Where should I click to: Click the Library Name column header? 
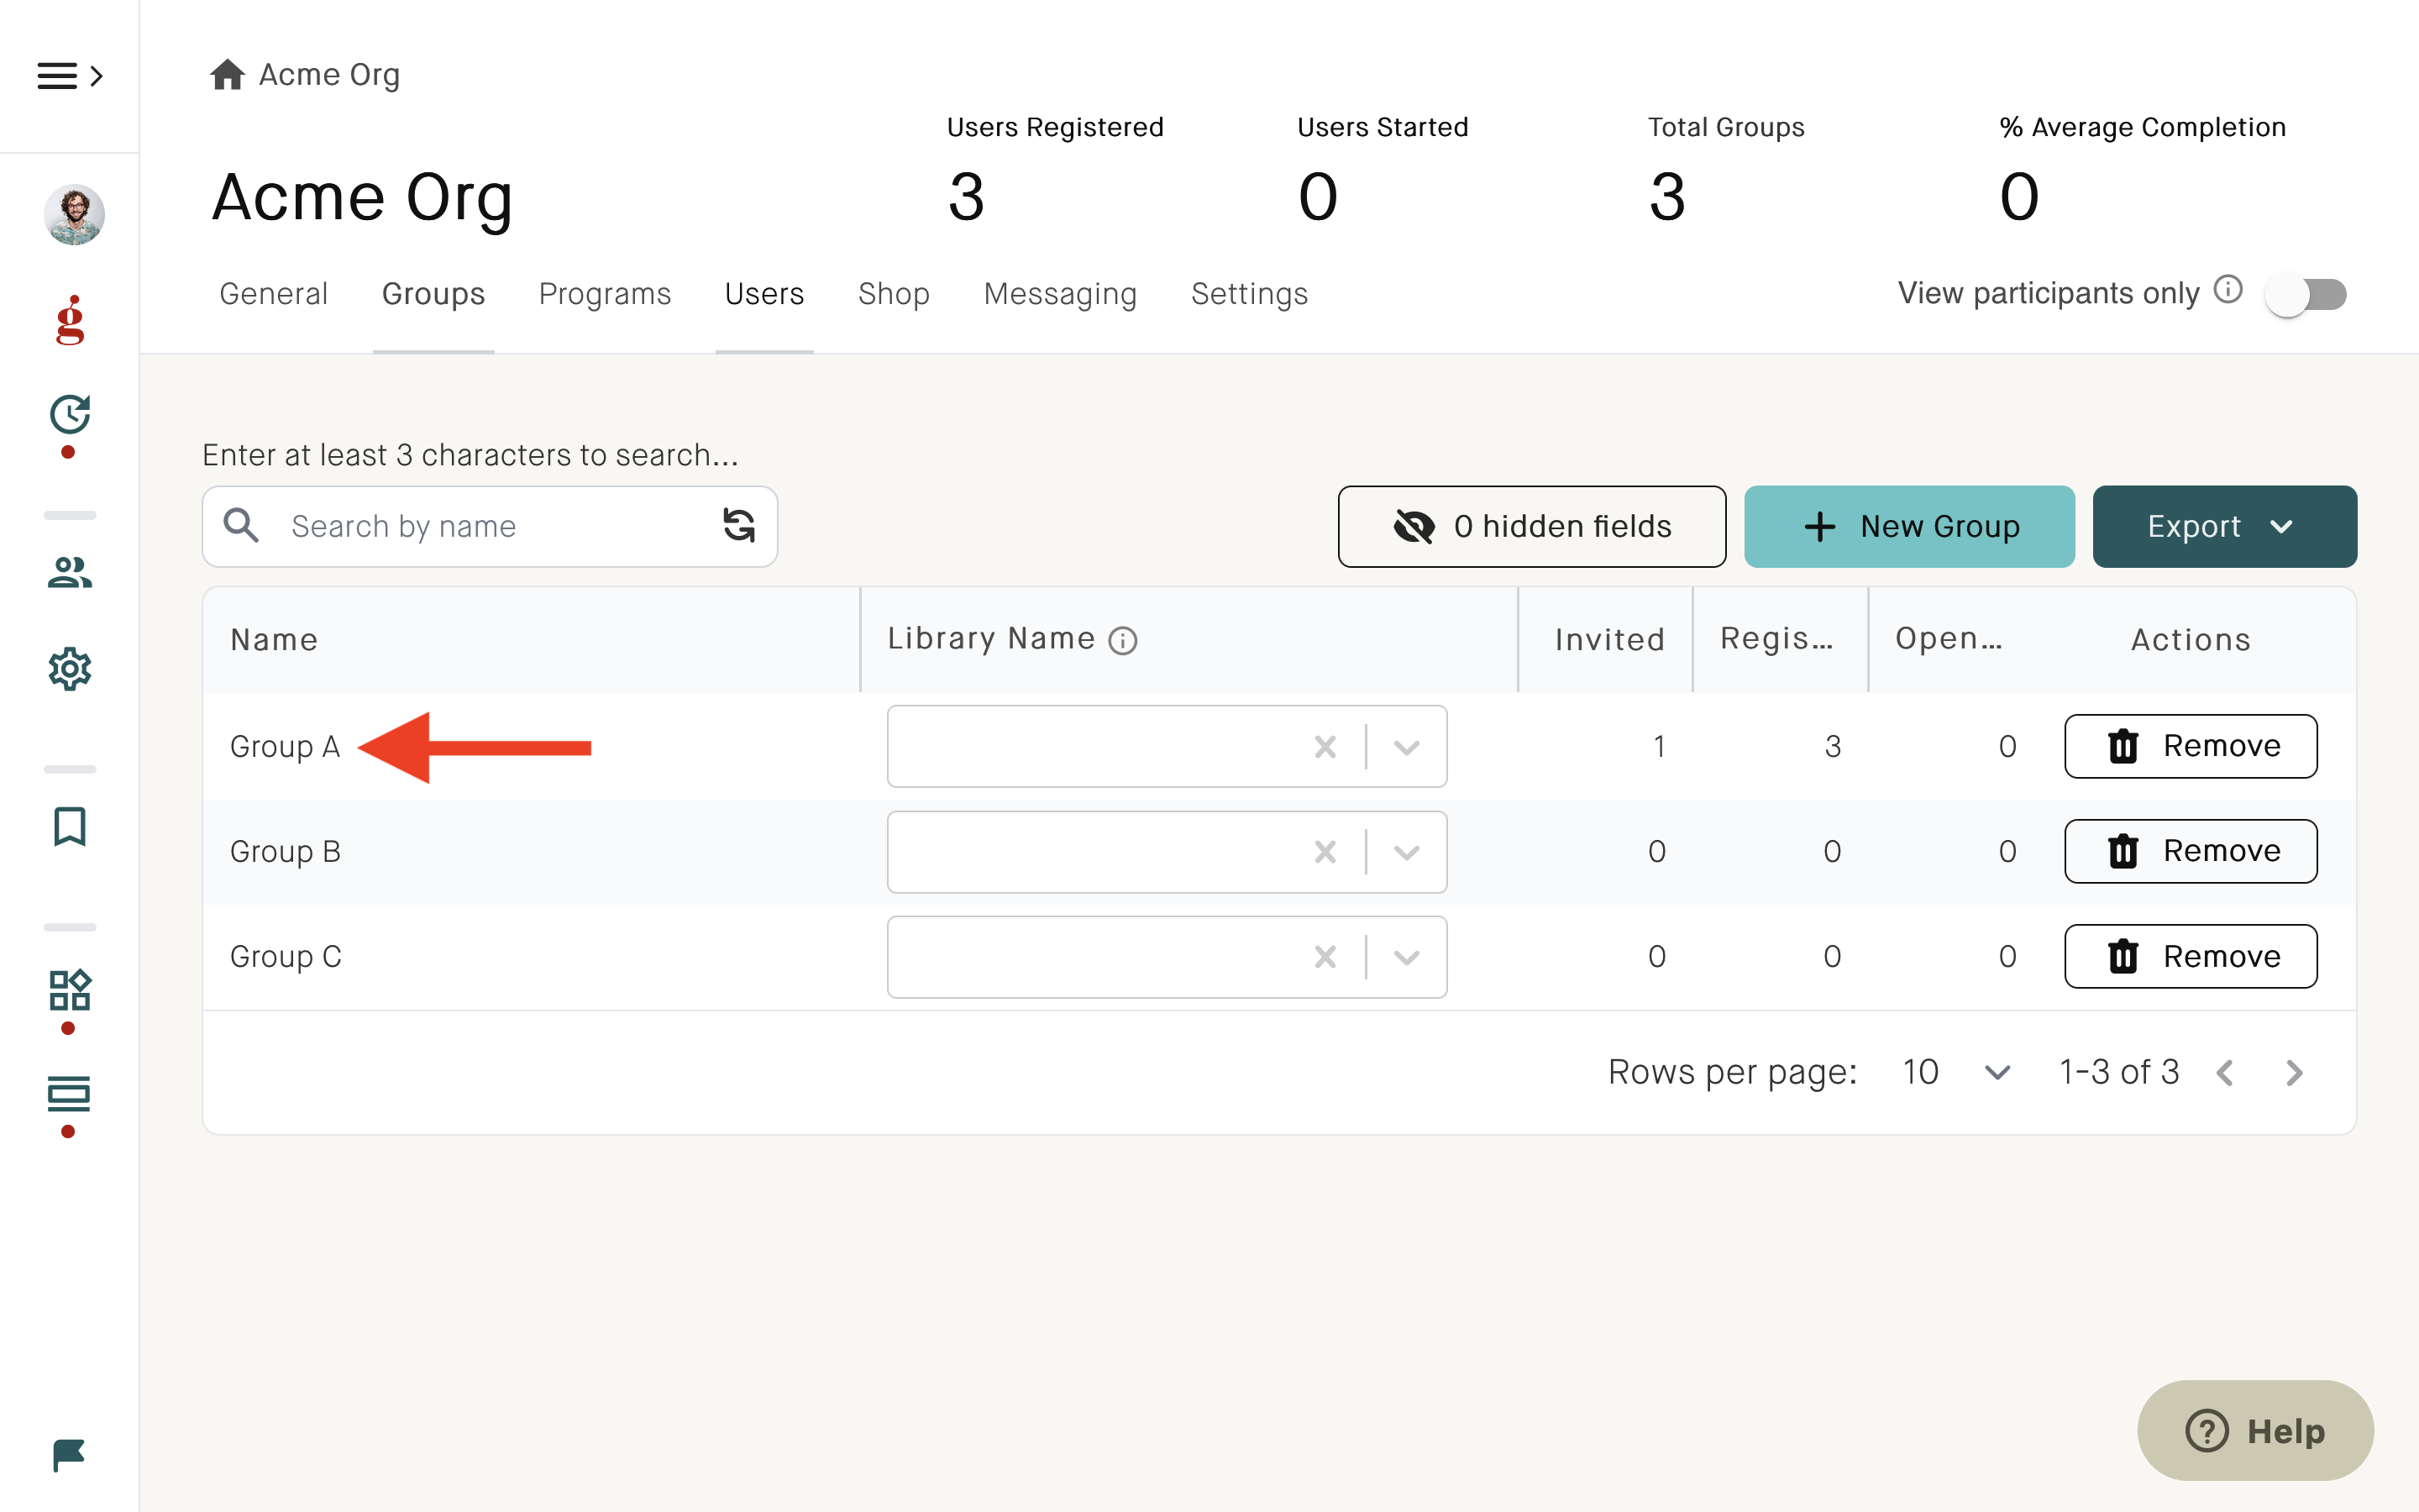click(x=992, y=639)
